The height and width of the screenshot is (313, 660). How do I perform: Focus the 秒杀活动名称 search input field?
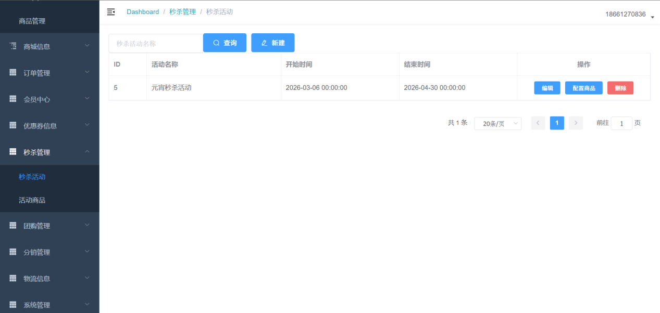tap(155, 44)
